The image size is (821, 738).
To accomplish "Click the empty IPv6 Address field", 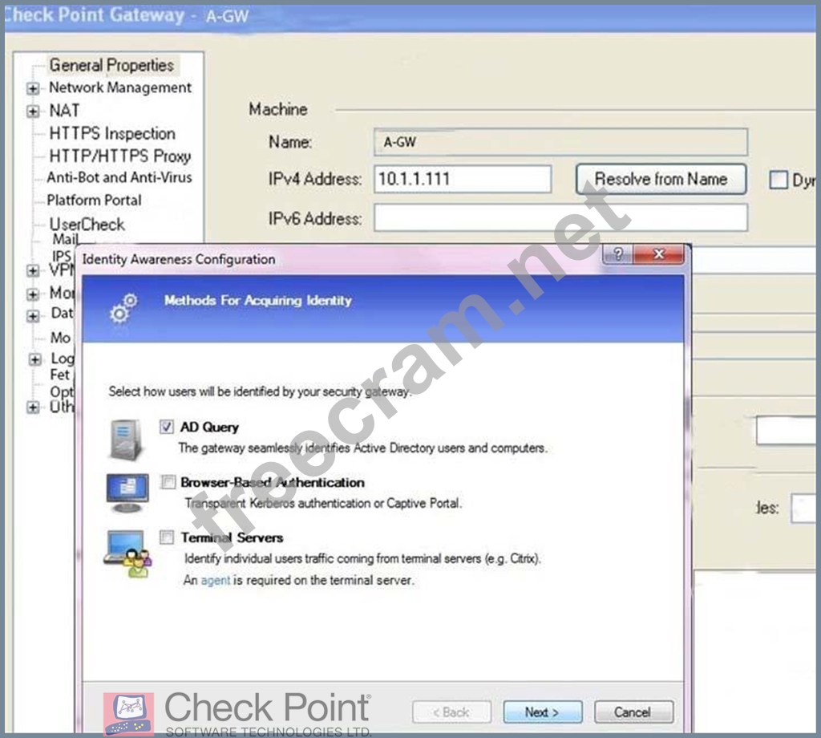I will click(x=560, y=218).
